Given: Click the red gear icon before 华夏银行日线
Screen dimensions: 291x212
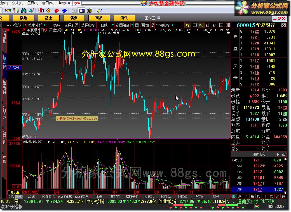Looking at the screenshot, I should 24,30.
